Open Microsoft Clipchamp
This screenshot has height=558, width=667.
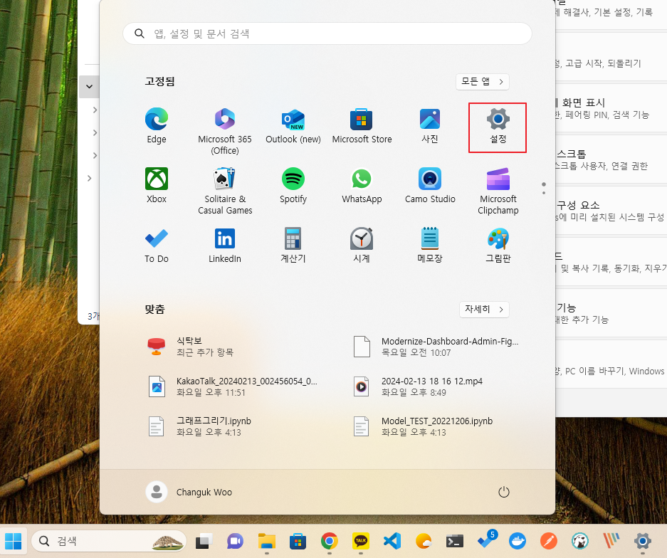pyautogui.click(x=498, y=191)
